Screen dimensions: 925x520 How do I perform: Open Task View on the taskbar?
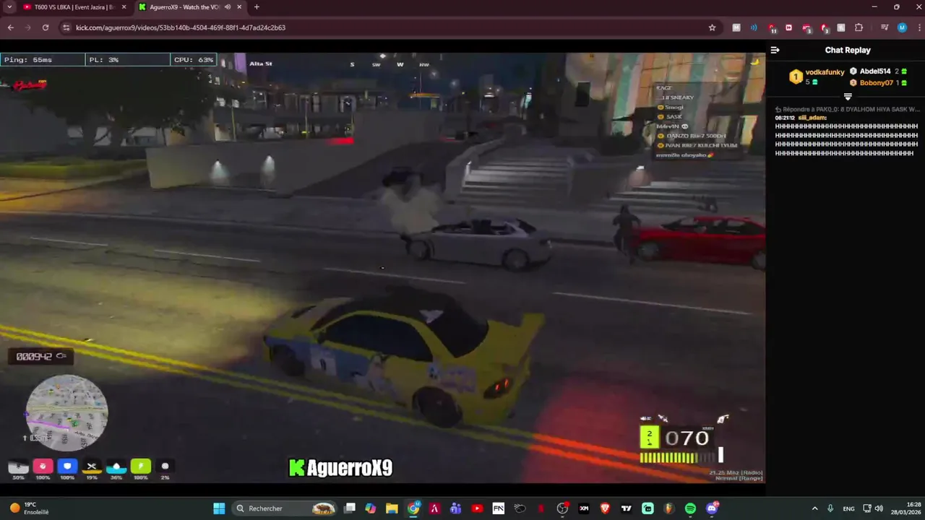tap(350, 508)
